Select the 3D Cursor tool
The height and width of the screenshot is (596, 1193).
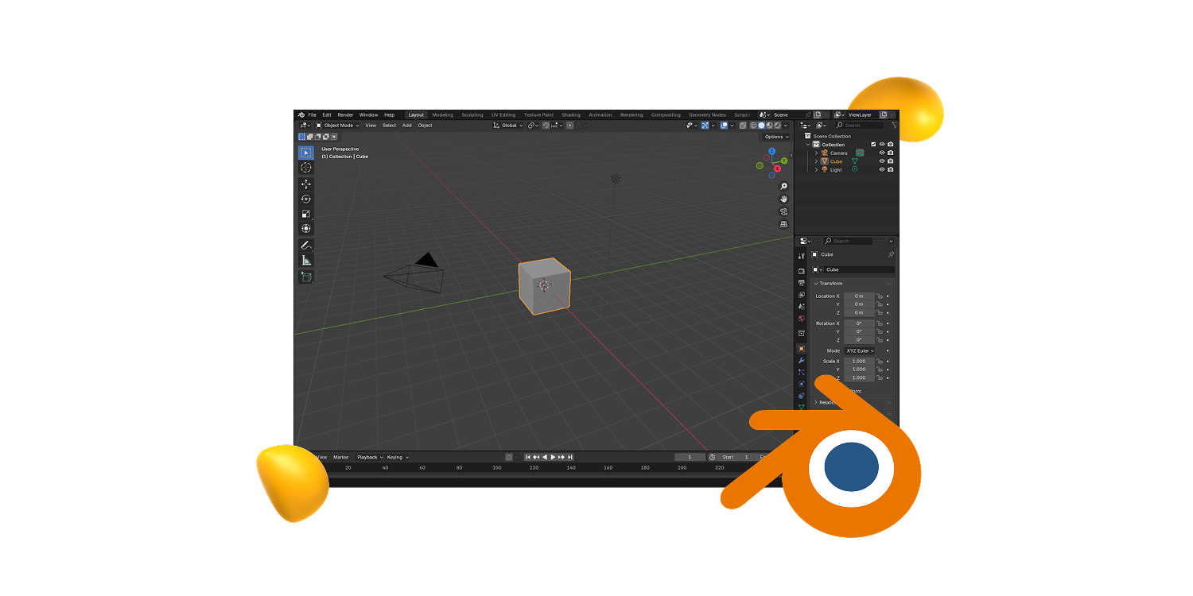point(306,168)
